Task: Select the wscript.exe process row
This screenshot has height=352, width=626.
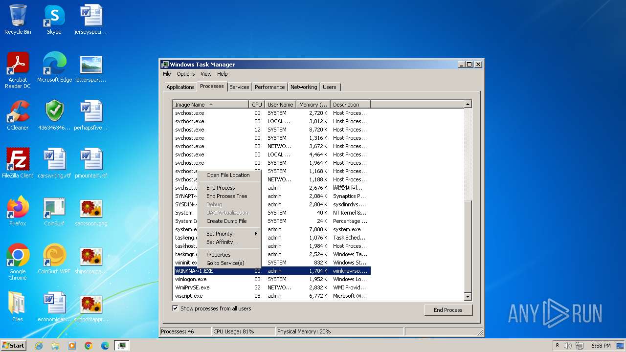Action: (271, 296)
